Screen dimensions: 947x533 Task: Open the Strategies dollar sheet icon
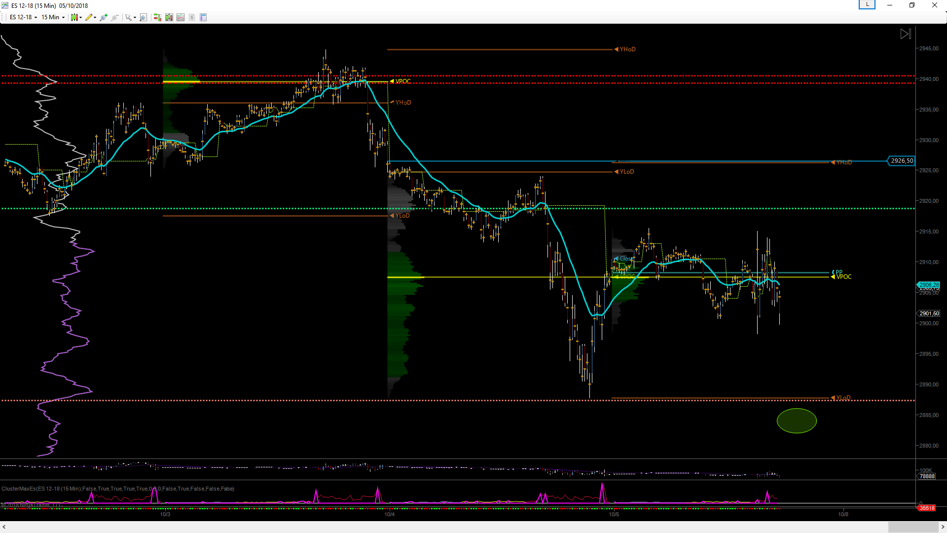[192, 17]
